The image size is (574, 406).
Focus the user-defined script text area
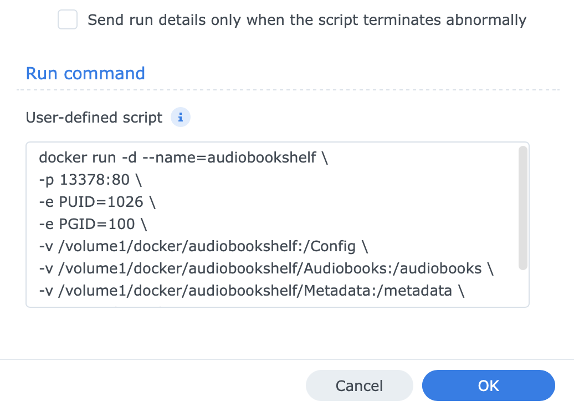pyautogui.click(x=277, y=300)
